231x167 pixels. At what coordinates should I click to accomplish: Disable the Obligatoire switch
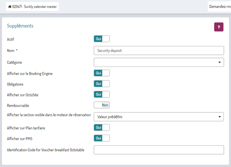pyautogui.click(x=102, y=83)
